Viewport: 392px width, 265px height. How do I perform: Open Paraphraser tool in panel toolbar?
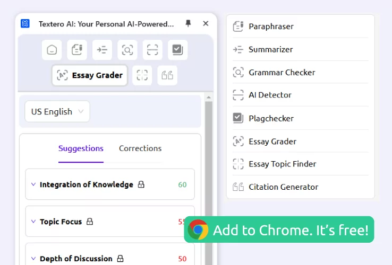(77, 50)
